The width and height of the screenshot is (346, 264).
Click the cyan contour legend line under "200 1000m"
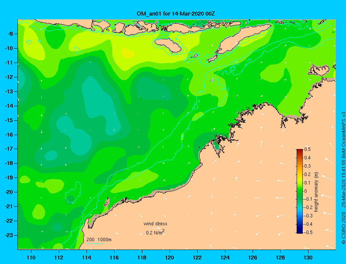point(95,244)
